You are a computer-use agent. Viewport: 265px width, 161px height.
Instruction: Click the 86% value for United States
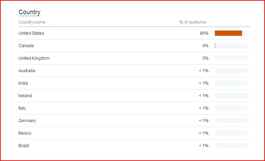[204, 33]
